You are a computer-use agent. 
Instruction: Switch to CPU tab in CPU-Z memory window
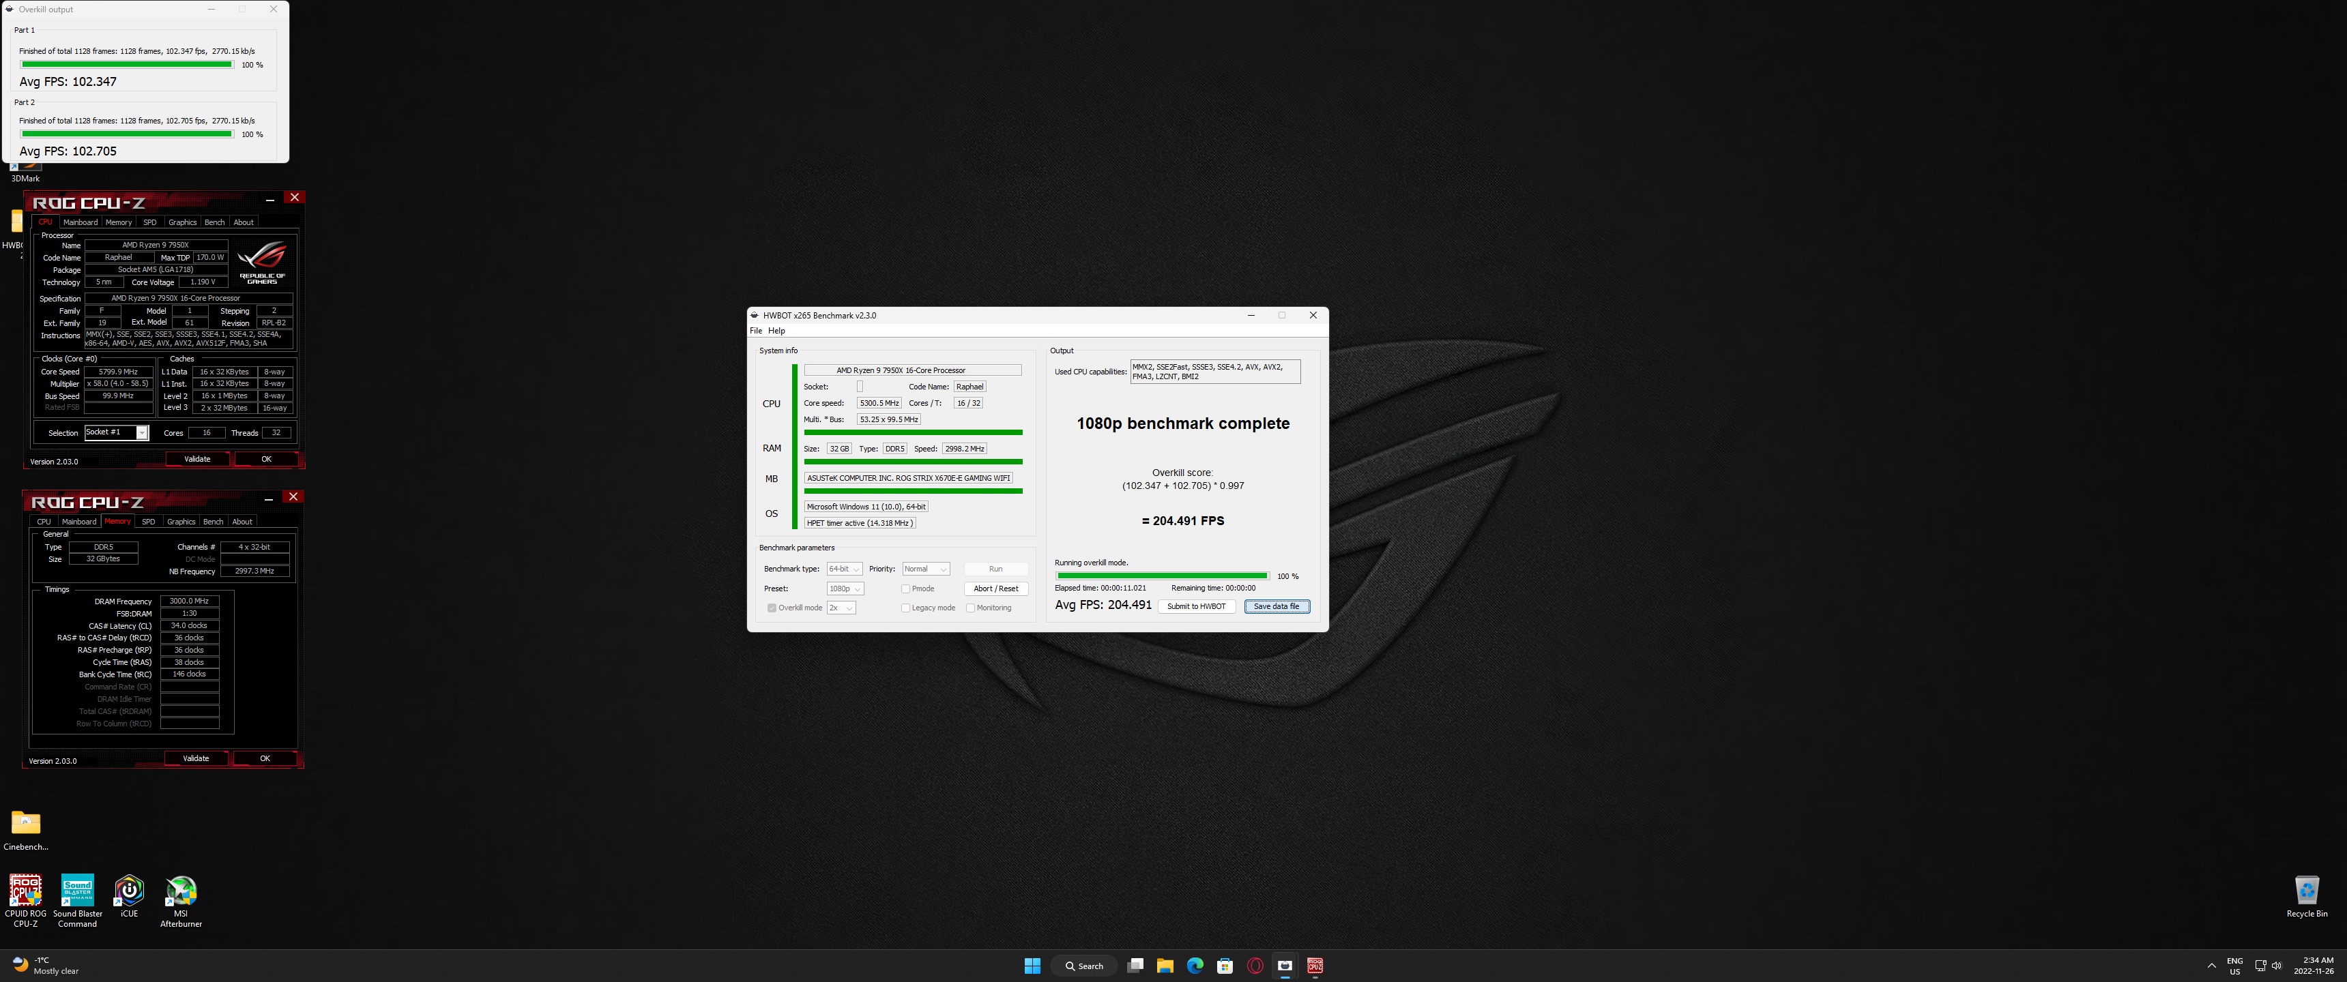(x=44, y=522)
